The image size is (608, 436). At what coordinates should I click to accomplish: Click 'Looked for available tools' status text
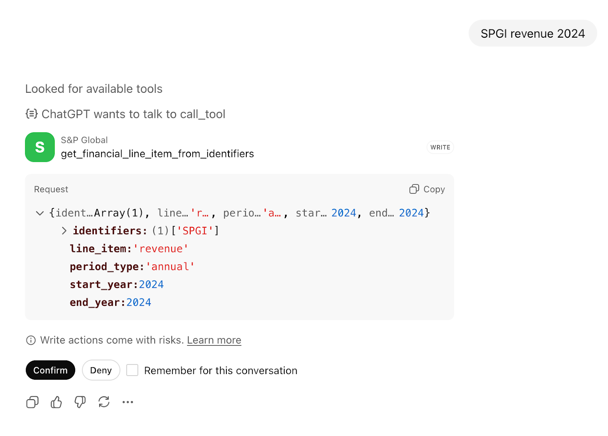coord(94,89)
